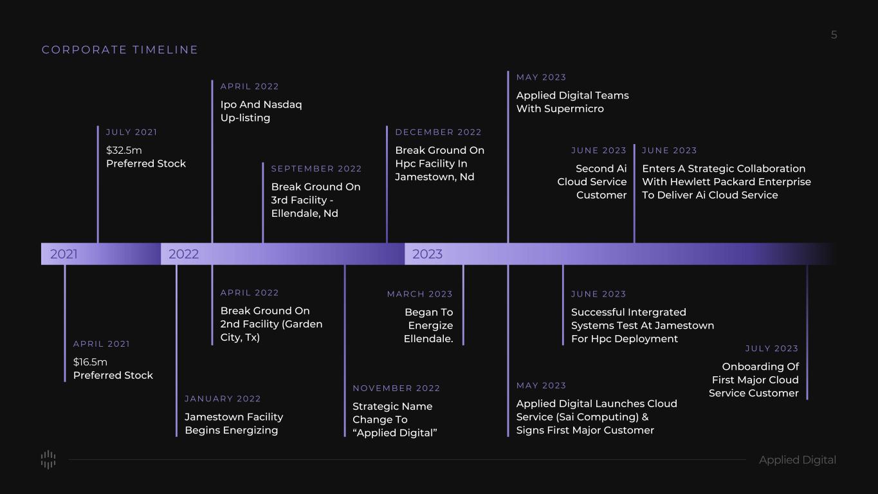Click 'Break Ground On 3rd Facility - Ellendale, Nd'
The width and height of the screenshot is (878, 494).
pos(316,200)
